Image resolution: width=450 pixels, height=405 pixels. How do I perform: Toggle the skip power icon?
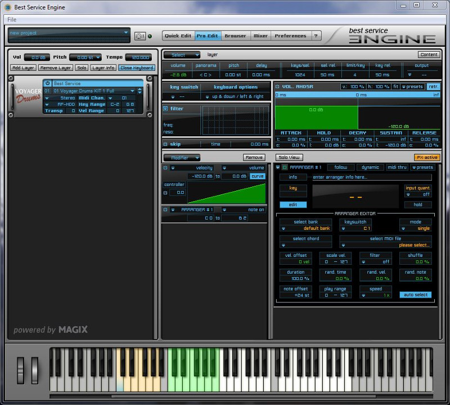tap(165, 144)
